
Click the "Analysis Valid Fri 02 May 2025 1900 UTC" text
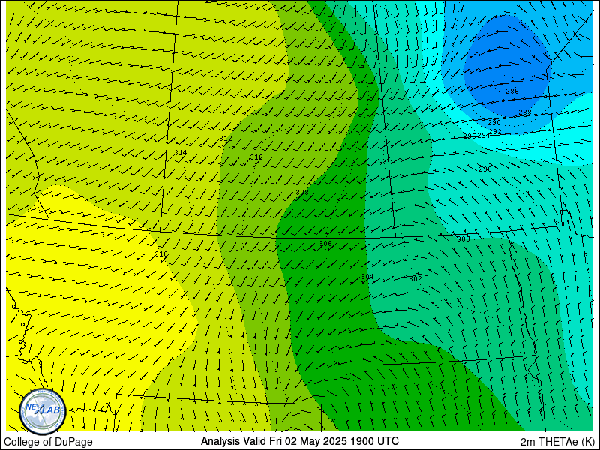pyautogui.click(x=299, y=441)
